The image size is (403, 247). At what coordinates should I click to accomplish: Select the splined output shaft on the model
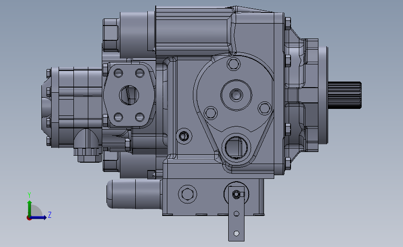[x=344, y=95]
